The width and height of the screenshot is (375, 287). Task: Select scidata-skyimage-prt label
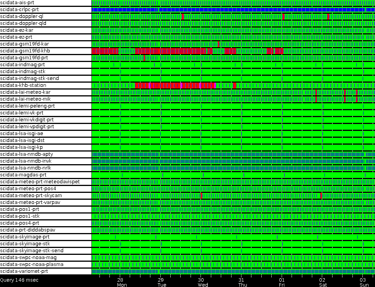point(25,237)
